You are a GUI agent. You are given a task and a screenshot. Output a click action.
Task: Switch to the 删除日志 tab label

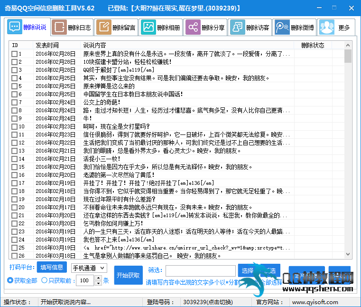click(79, 28)
